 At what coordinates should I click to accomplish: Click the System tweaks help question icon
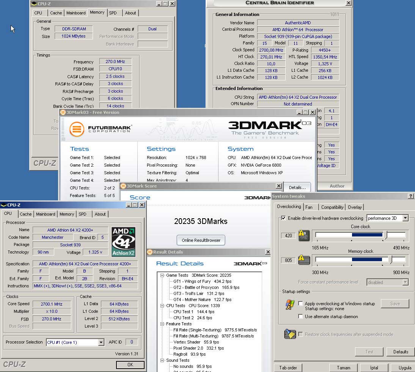point(410,196)
